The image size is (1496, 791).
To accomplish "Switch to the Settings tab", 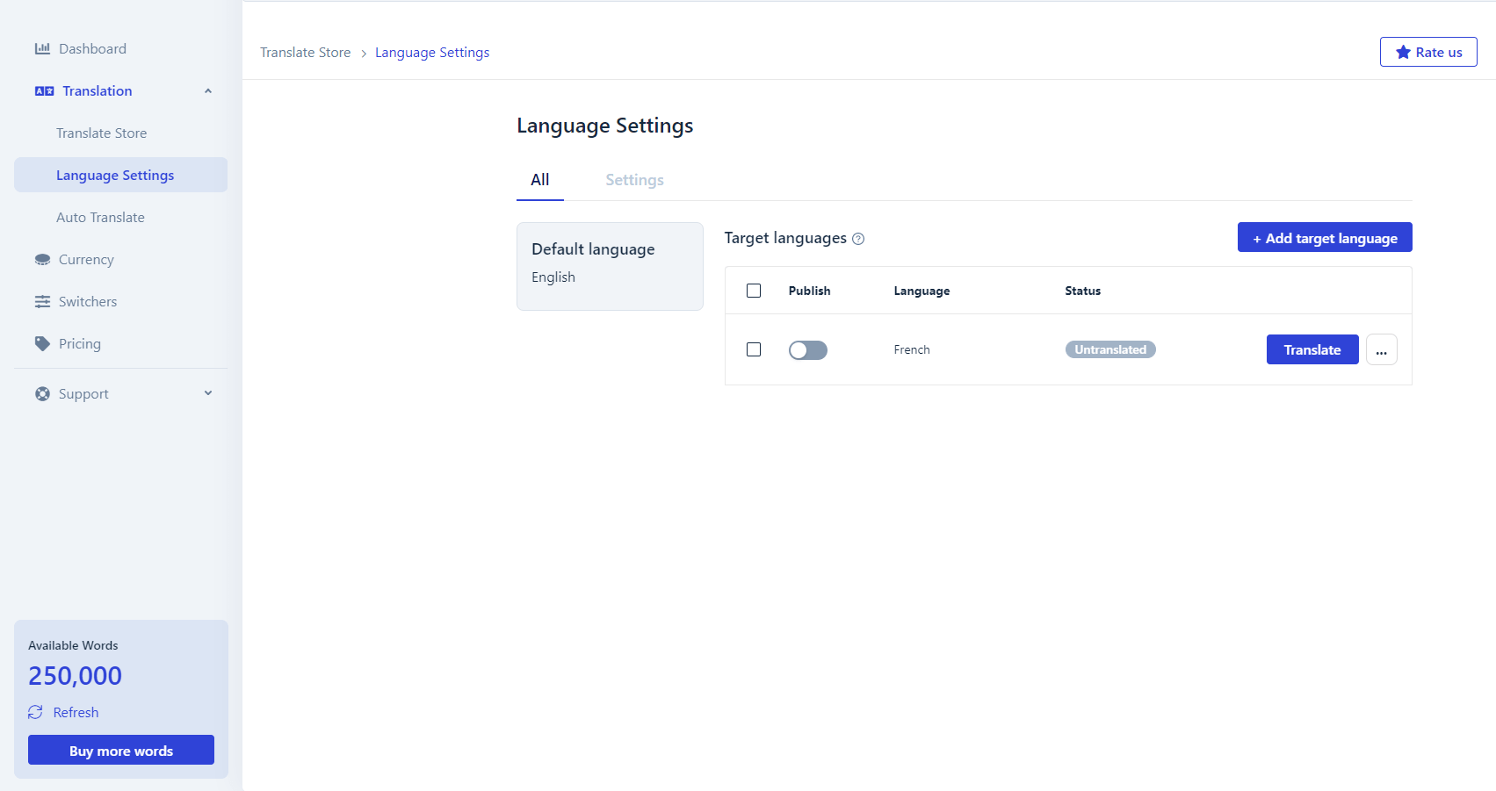I will click(x=634, y=180).
